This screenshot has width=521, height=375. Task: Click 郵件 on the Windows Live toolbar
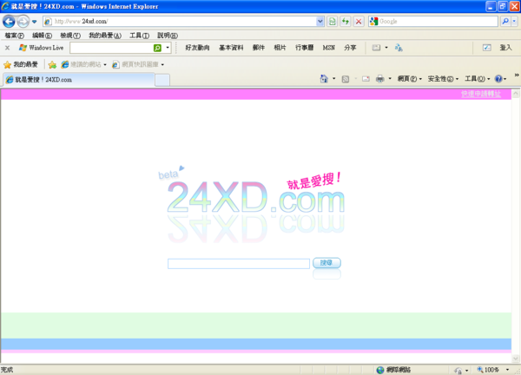tap(259, 48)
